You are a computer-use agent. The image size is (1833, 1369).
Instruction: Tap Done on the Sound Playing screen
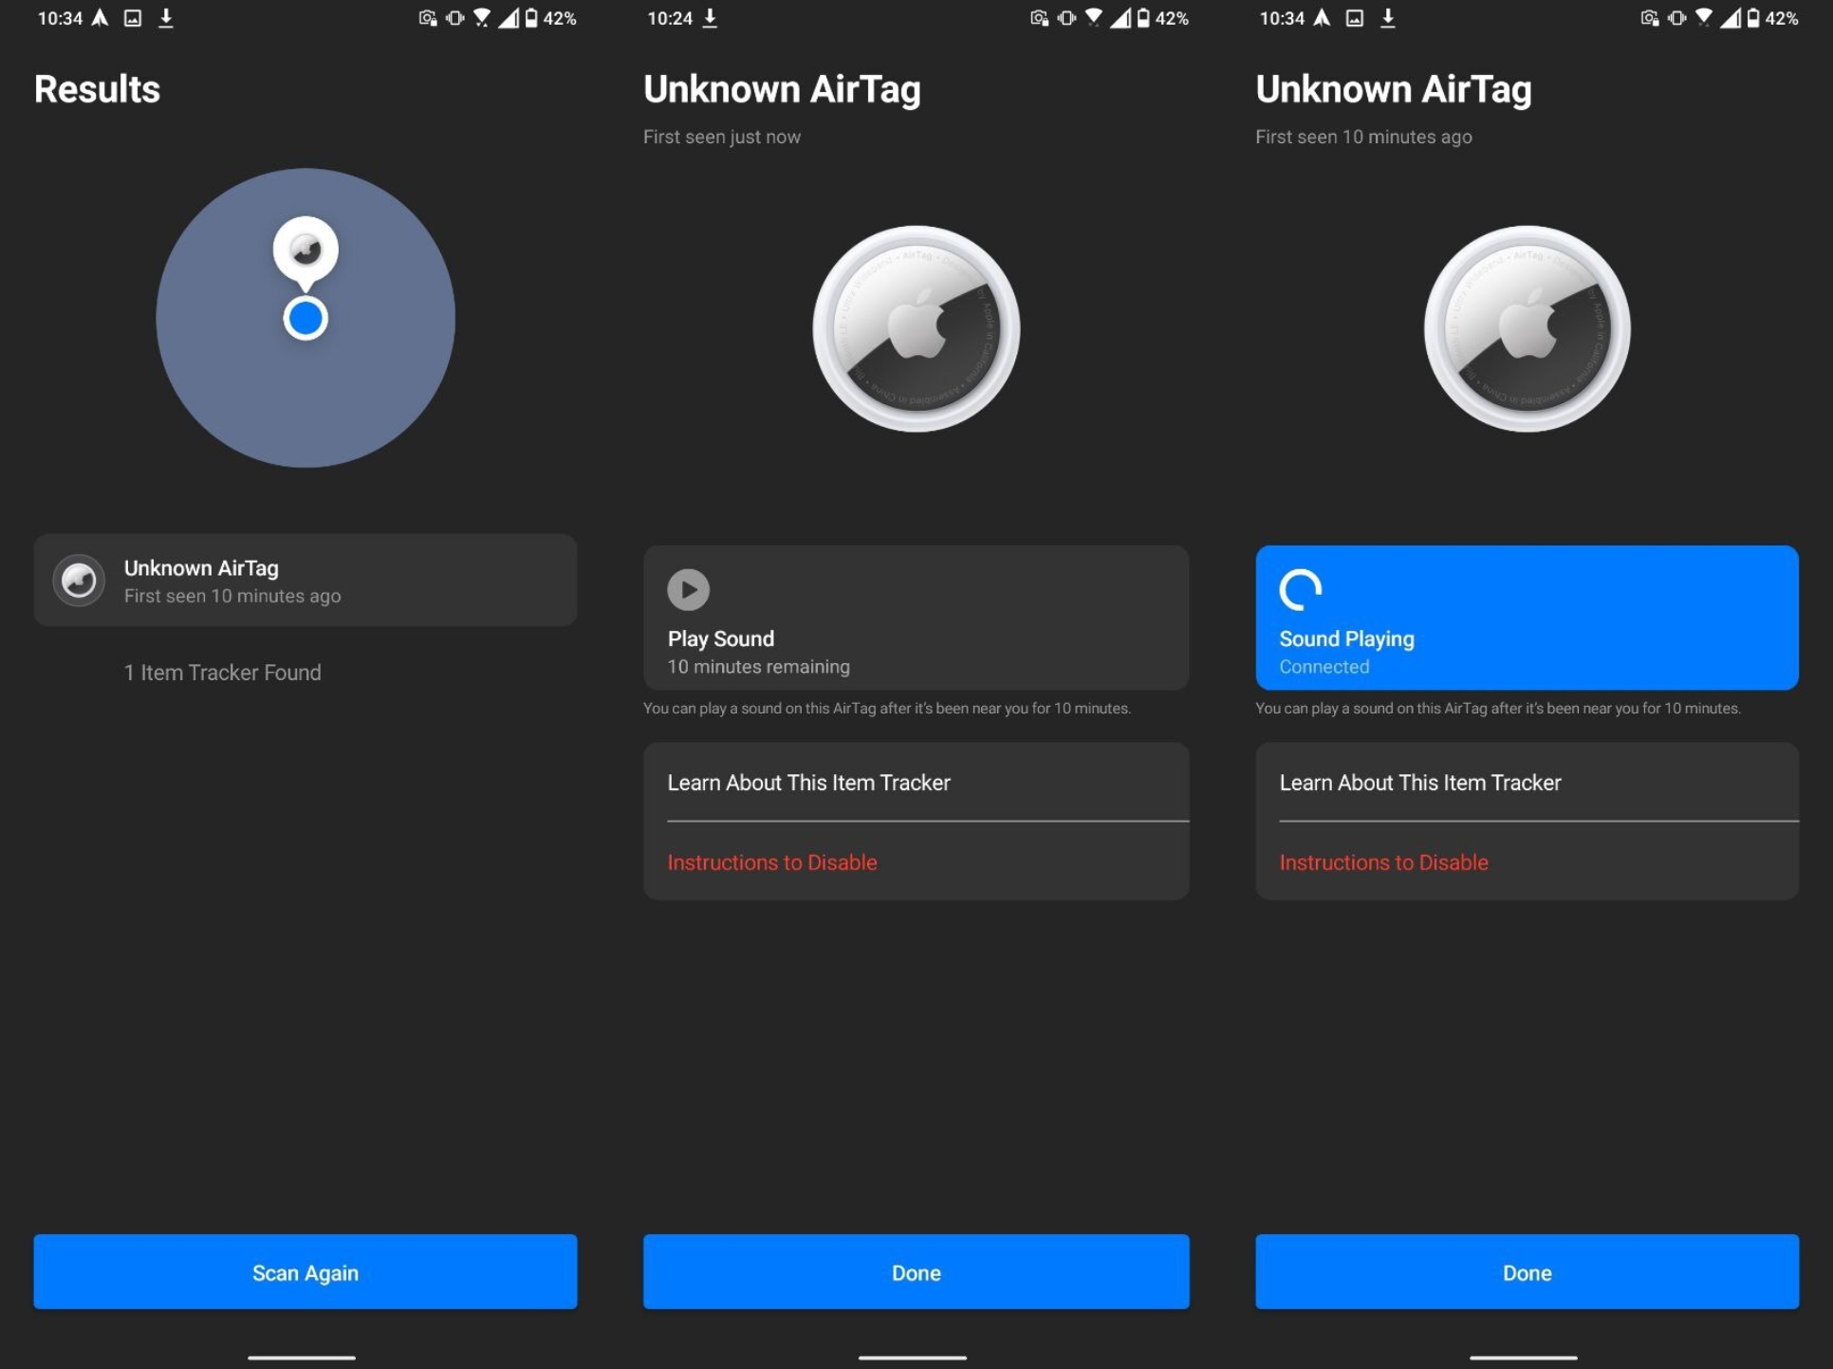click(1527, 1272)
